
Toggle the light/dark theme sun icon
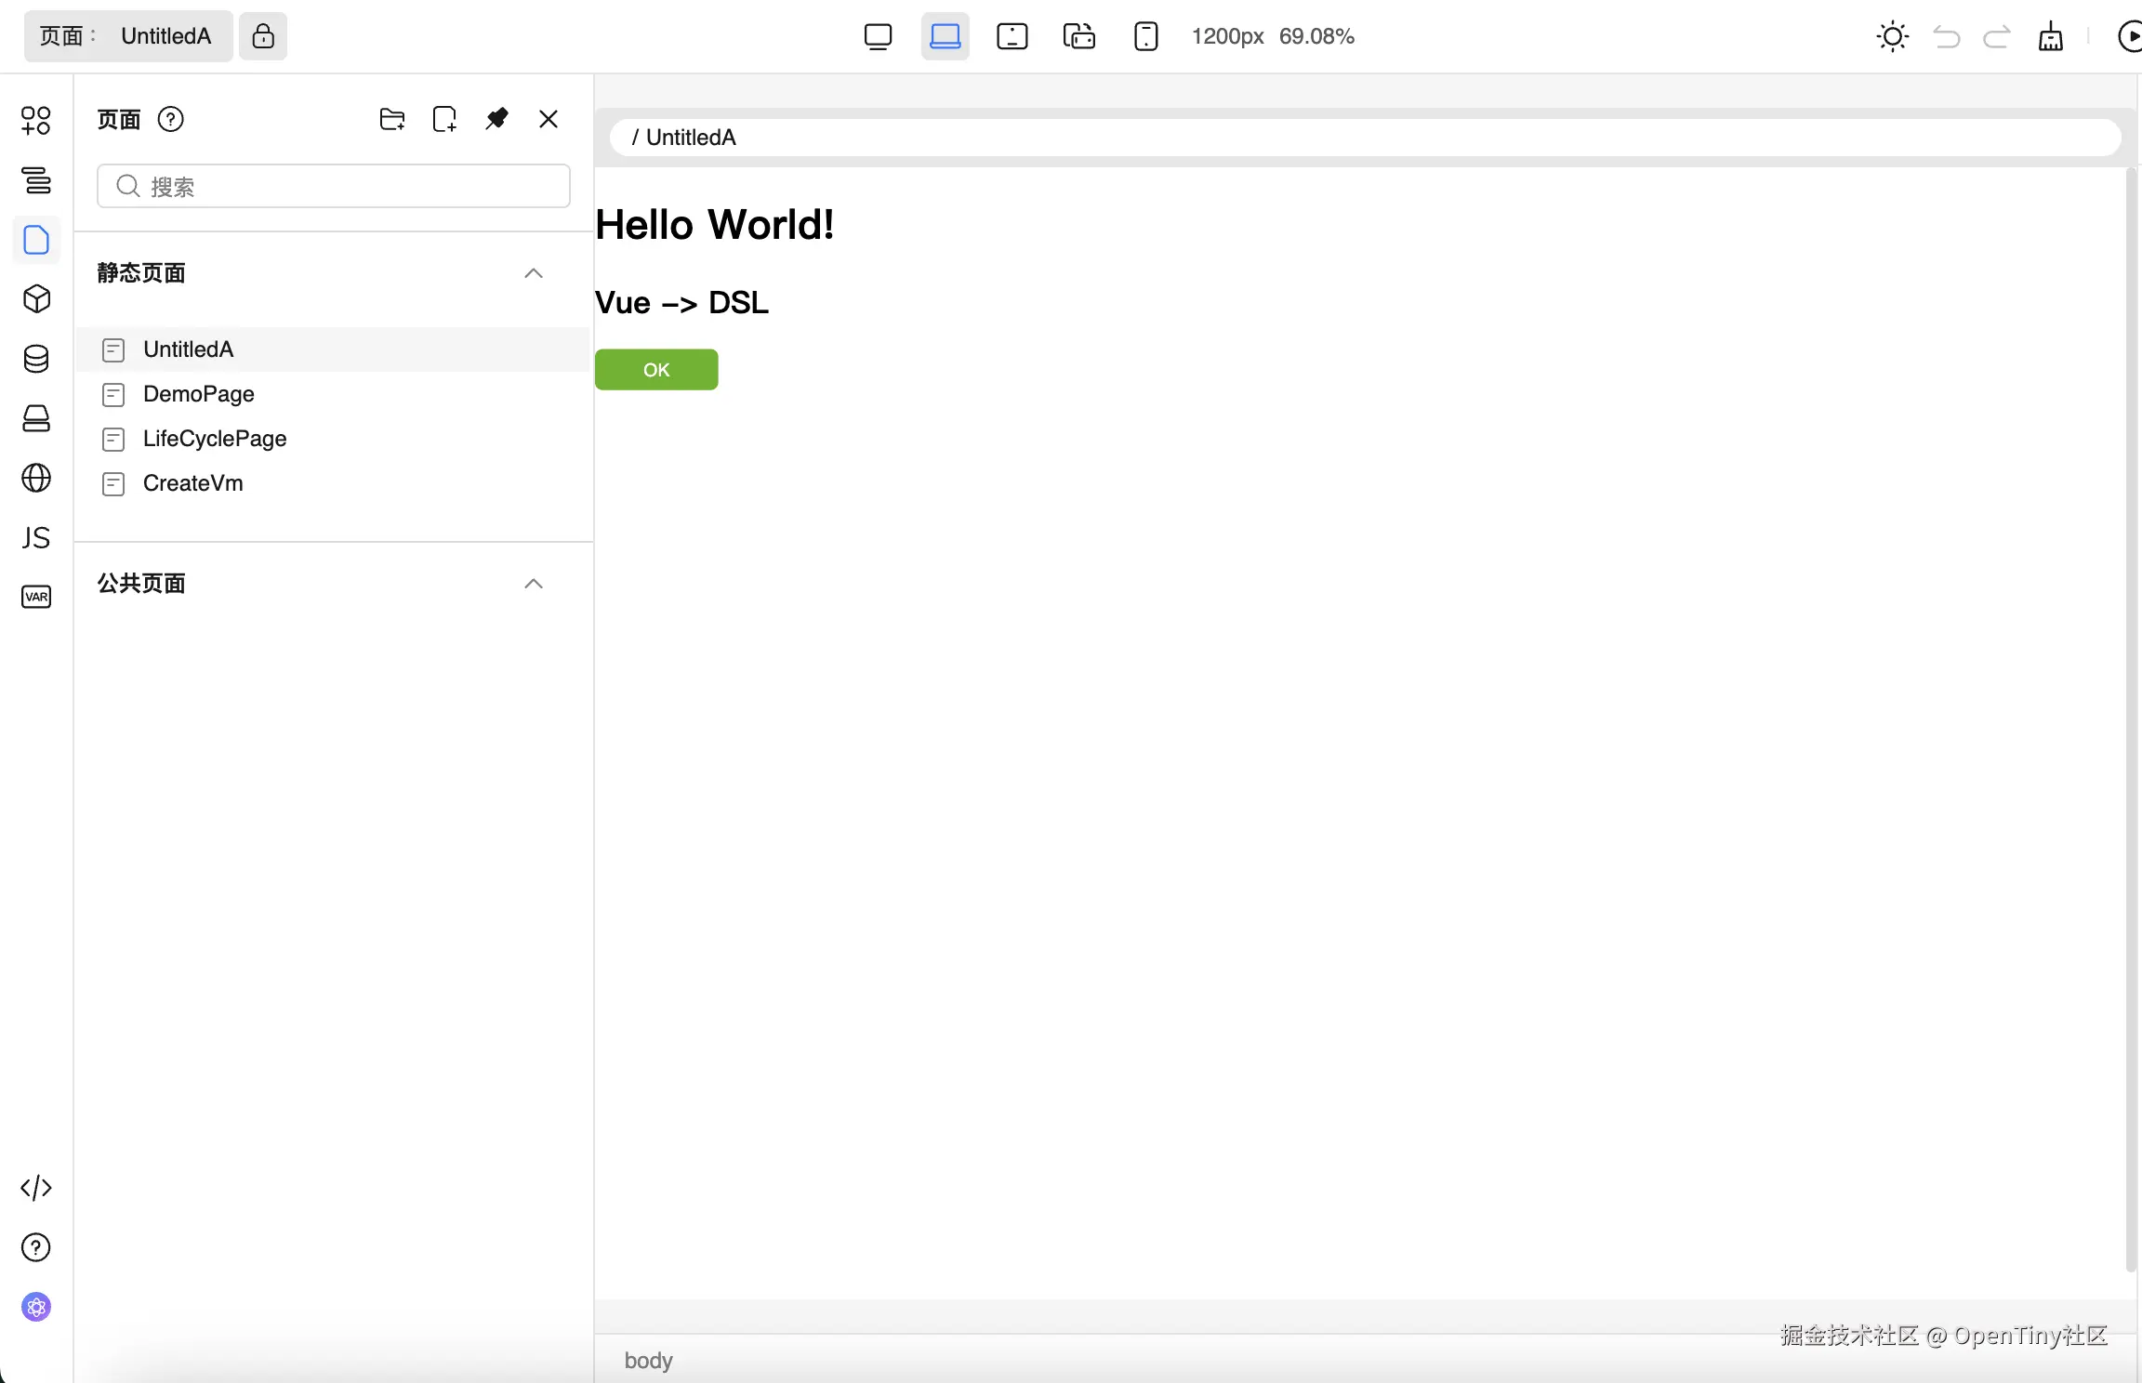(1892, 36)
